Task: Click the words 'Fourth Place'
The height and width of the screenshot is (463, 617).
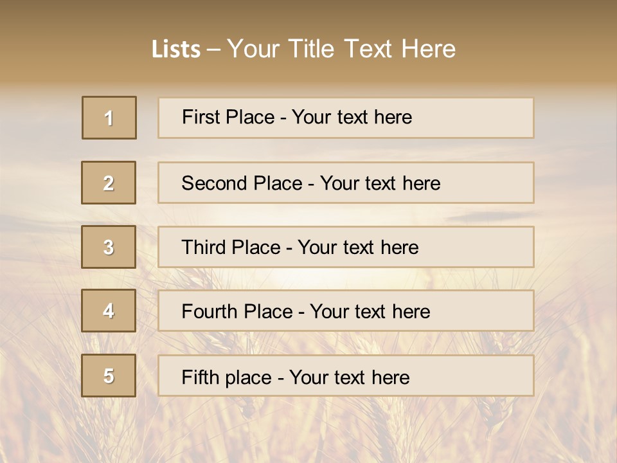Action: [237, 311]
